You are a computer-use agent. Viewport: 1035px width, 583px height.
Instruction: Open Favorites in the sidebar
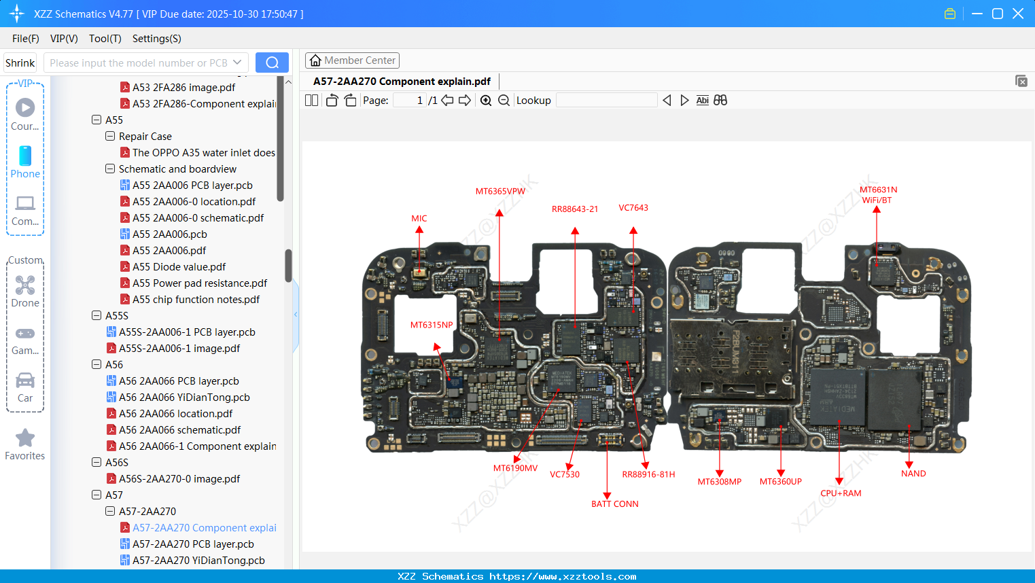point(25,444)
